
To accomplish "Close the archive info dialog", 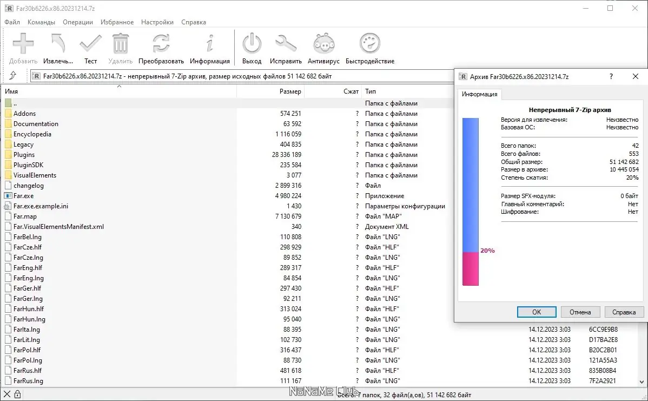I will click(635, 76).
